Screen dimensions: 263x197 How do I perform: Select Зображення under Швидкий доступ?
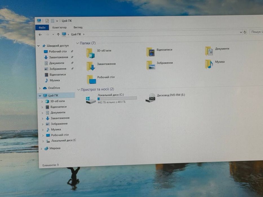coord(55,69)
